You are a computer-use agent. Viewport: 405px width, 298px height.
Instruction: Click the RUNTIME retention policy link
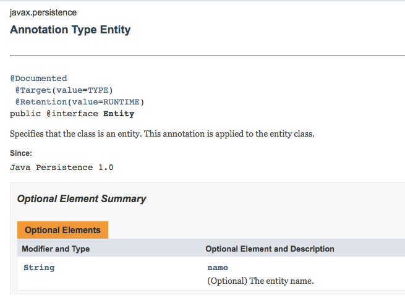coord(123,102)
